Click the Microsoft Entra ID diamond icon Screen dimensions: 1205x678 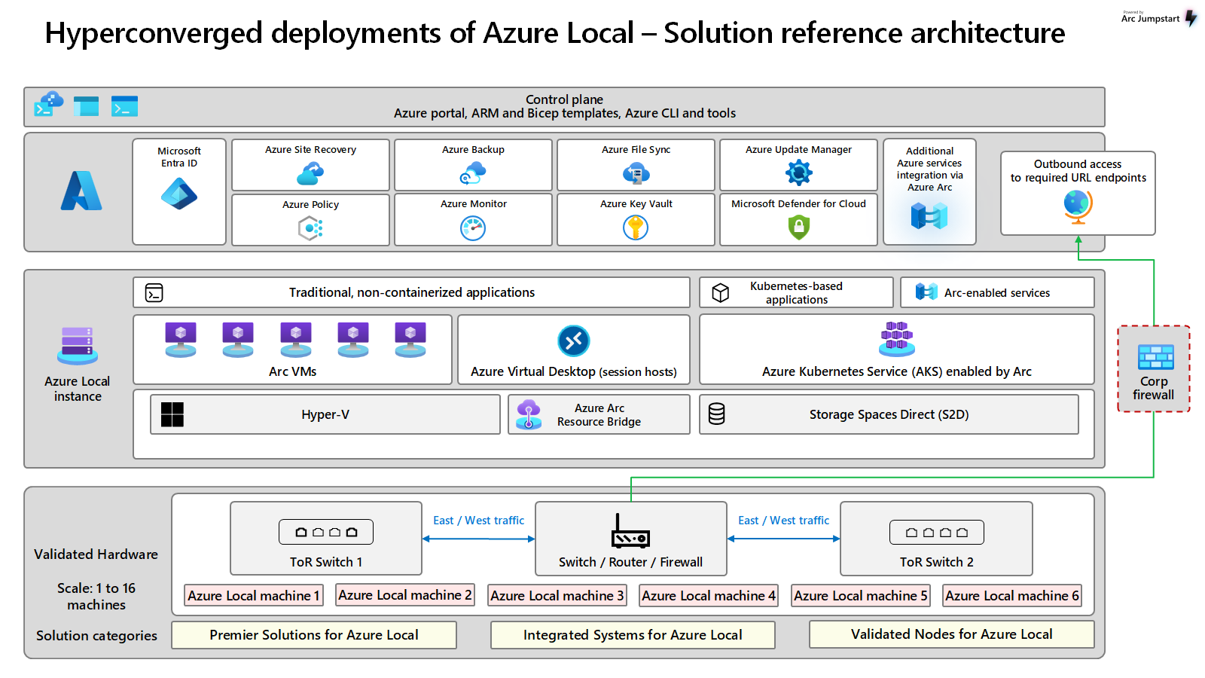click(179, 194)
